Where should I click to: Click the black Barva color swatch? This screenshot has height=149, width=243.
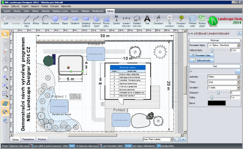point(217,103)
